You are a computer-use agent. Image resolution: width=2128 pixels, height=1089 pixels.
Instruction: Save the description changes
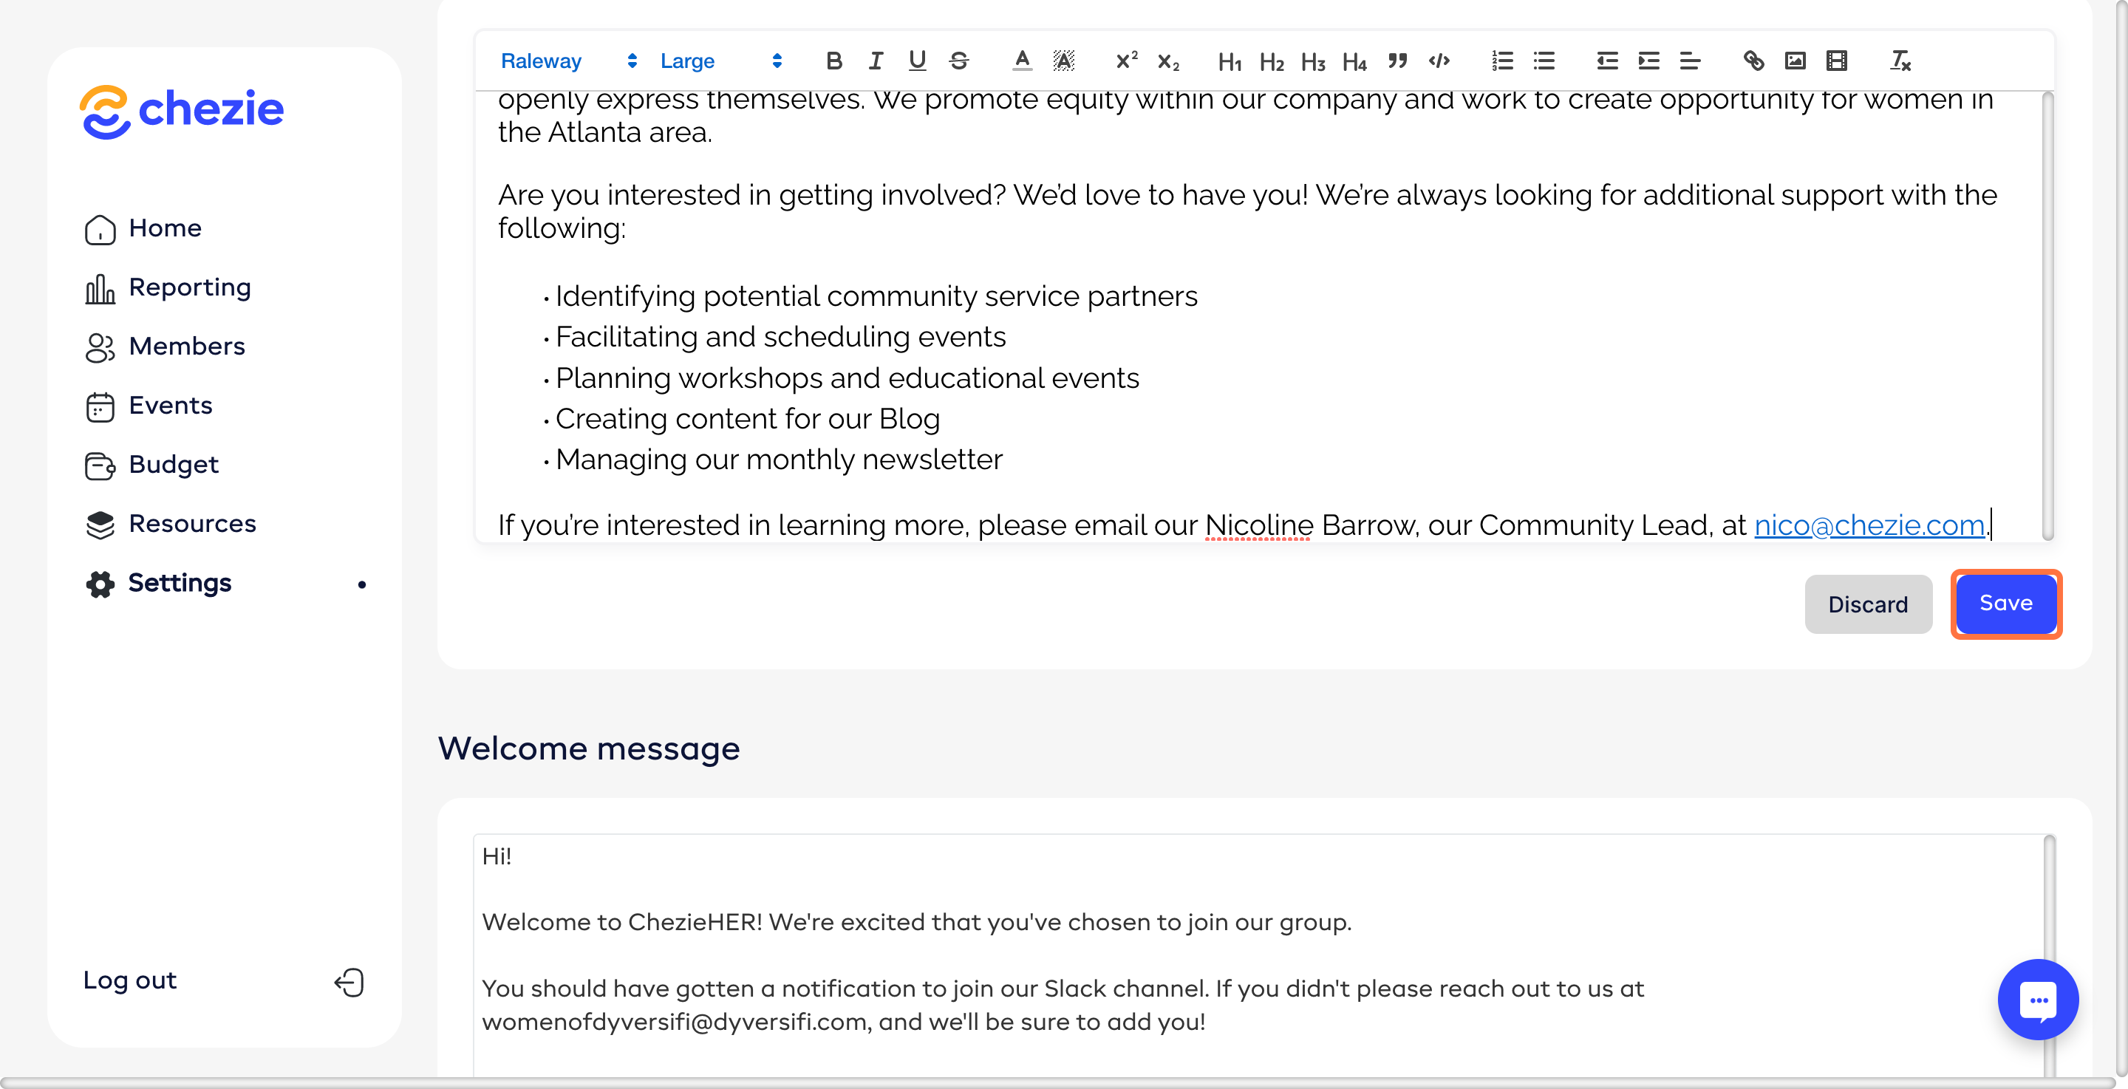pyautogui.click(x=2005, y=603)
